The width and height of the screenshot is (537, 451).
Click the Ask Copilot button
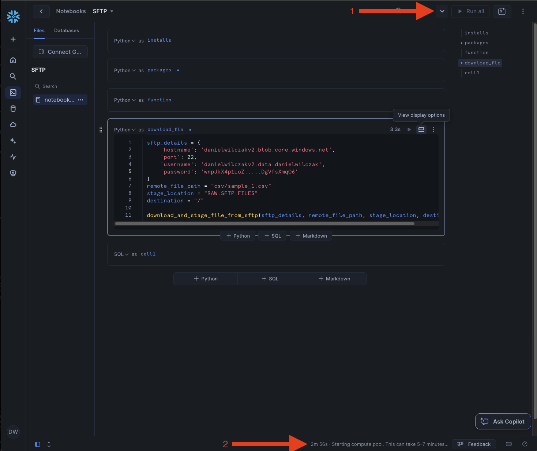click(503, 421)
